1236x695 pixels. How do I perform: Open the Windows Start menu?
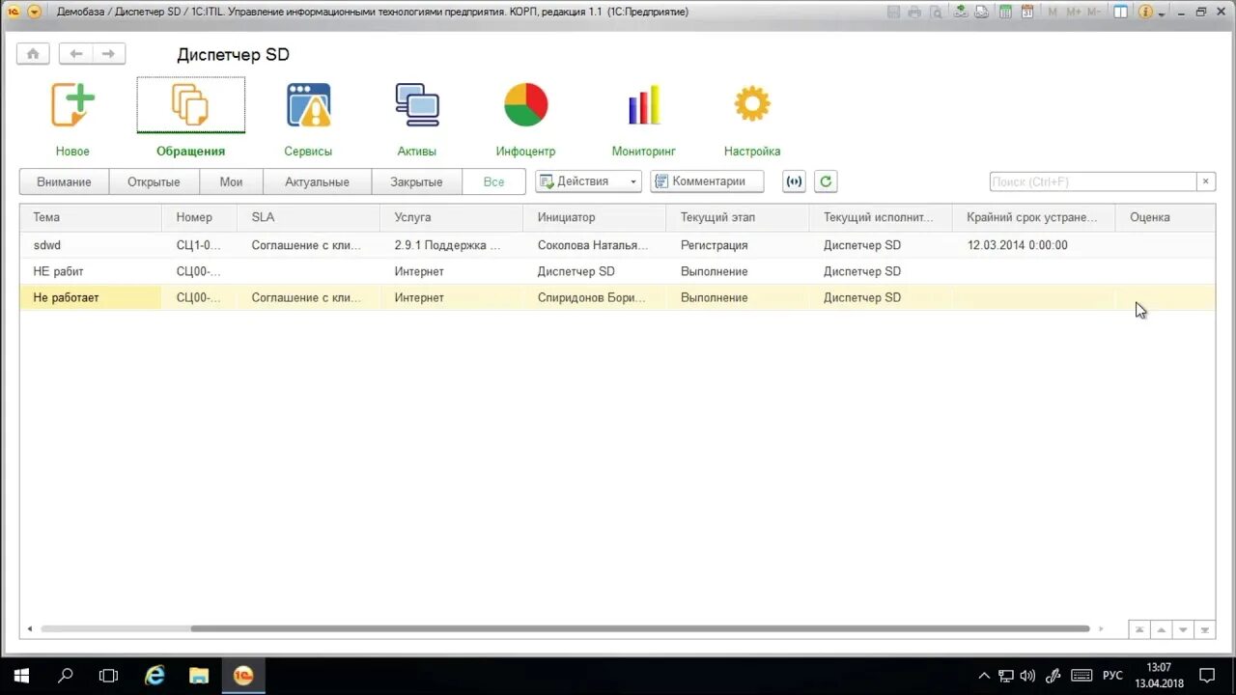[x=21, y=676]
